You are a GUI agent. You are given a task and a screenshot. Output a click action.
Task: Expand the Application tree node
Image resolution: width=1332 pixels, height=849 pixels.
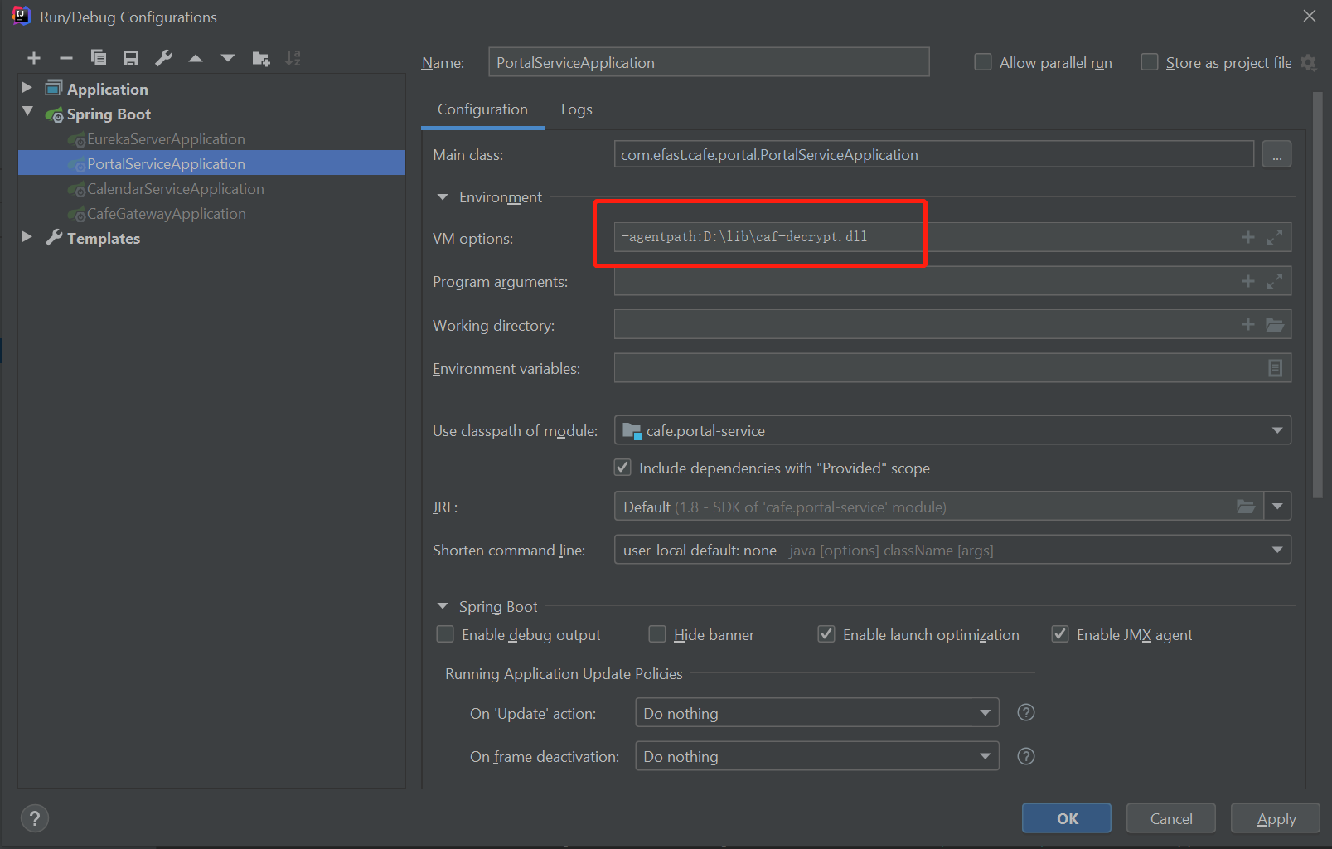pos(27,87)
